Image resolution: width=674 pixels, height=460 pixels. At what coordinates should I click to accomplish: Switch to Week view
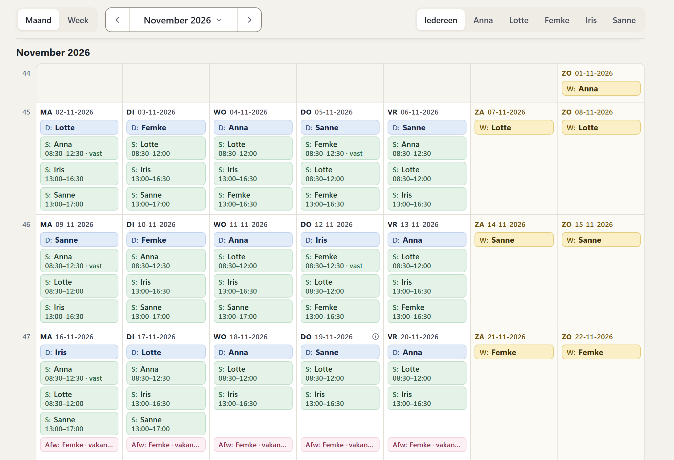coord(78,20)
